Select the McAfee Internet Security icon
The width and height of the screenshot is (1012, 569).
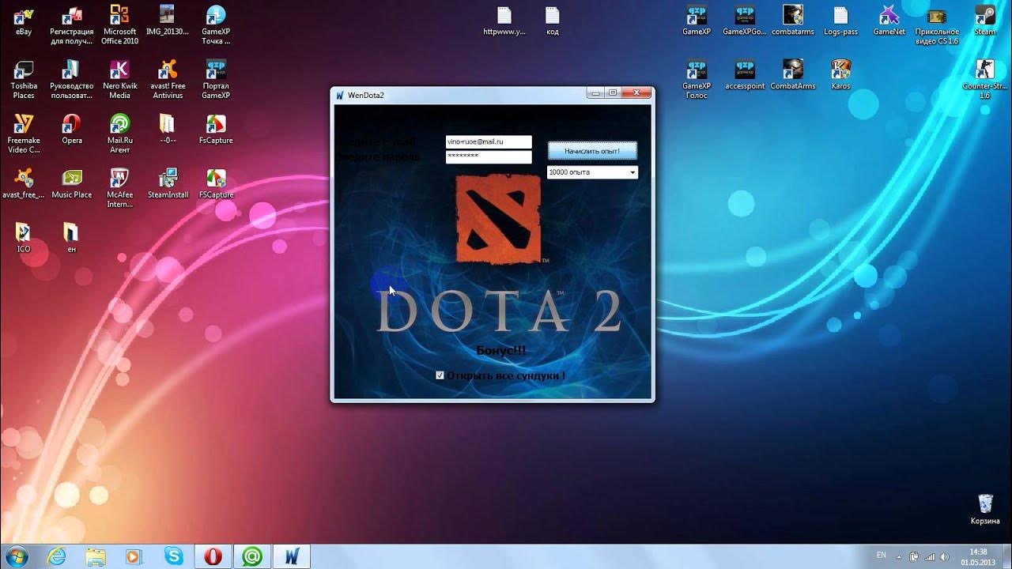click(x=119, y=187)
